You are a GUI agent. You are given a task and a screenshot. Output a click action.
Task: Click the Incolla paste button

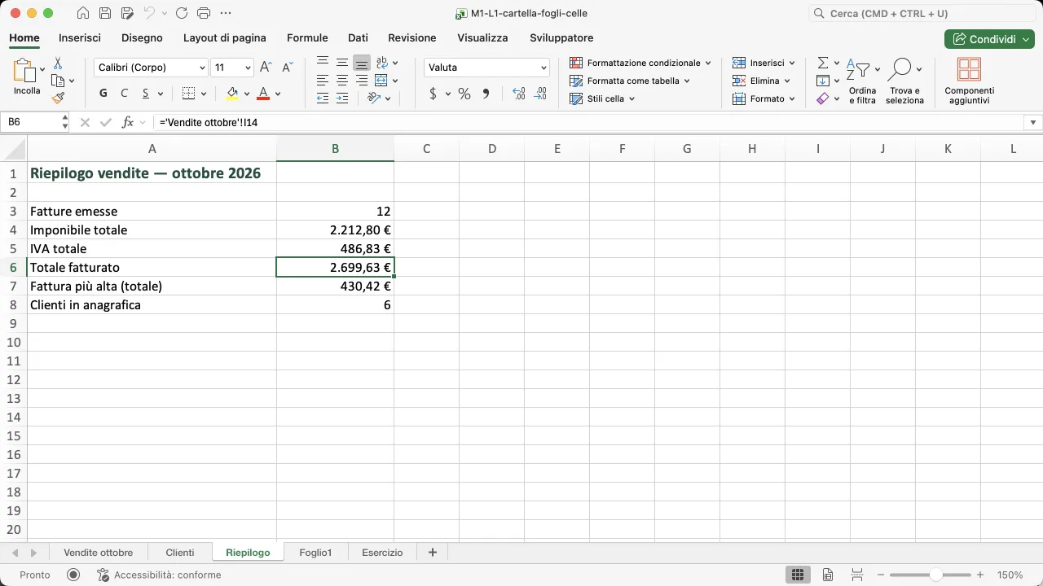[27, 77]
